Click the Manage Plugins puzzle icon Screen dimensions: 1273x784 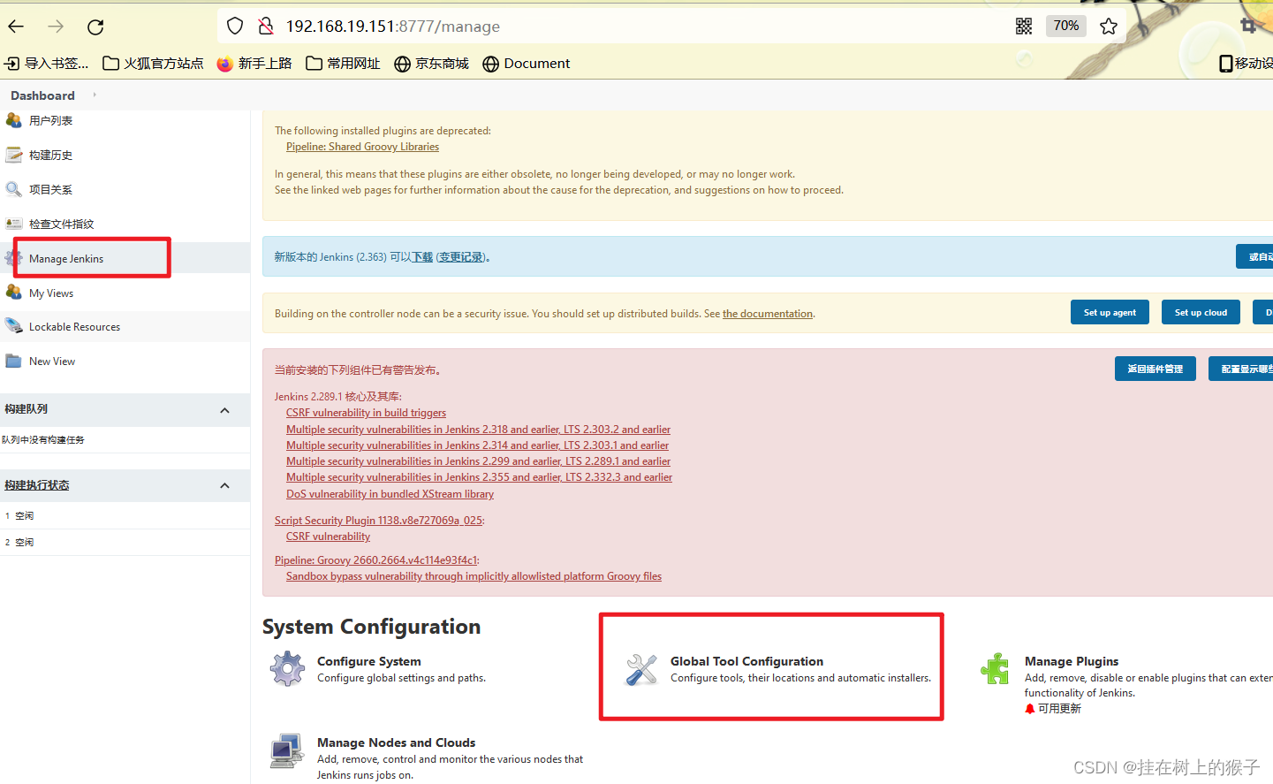[996, 669]
